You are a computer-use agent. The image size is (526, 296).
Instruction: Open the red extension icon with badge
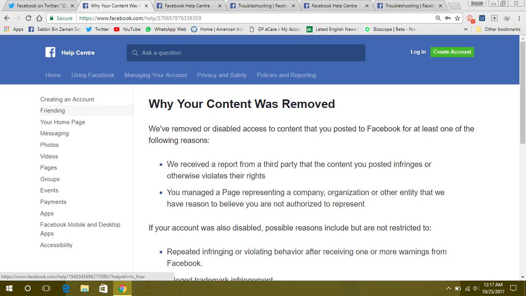tap(471, 18)
